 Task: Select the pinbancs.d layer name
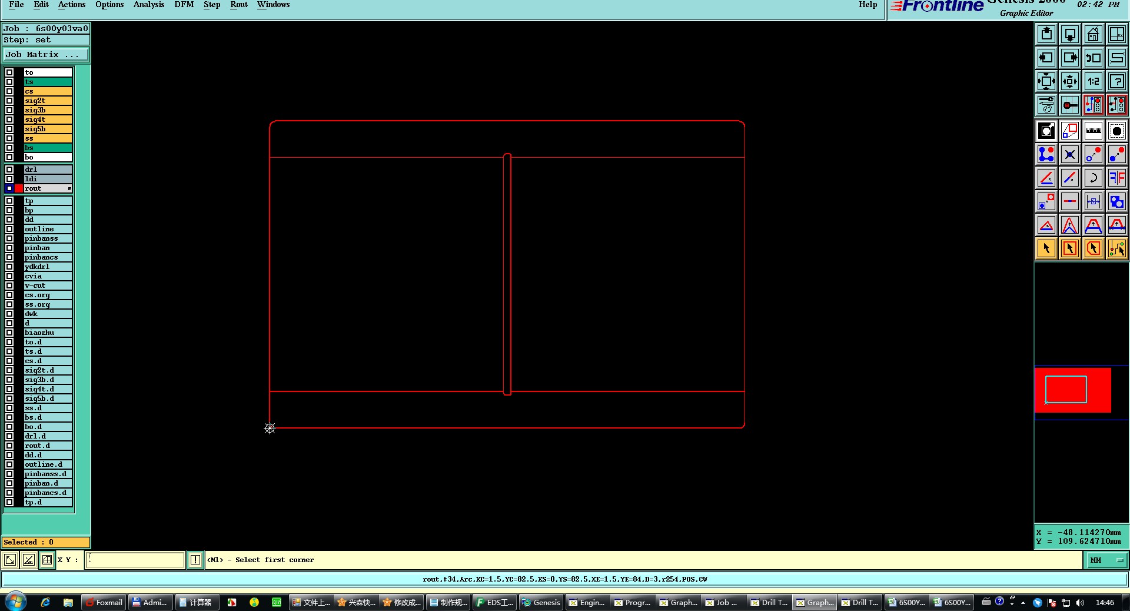(x=48, y=493)
